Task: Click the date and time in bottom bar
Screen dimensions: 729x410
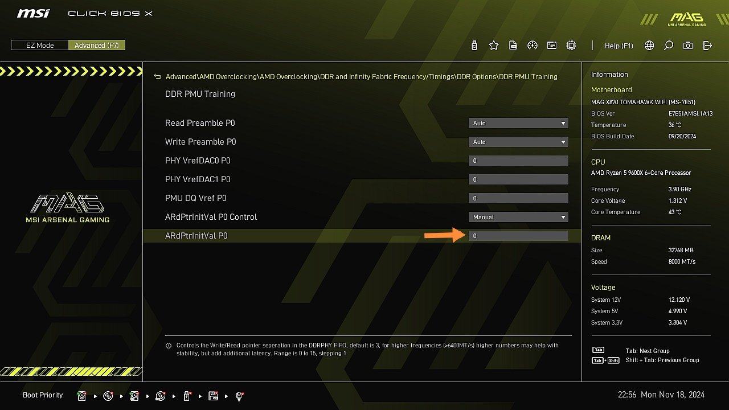Action: pos(661,395)
